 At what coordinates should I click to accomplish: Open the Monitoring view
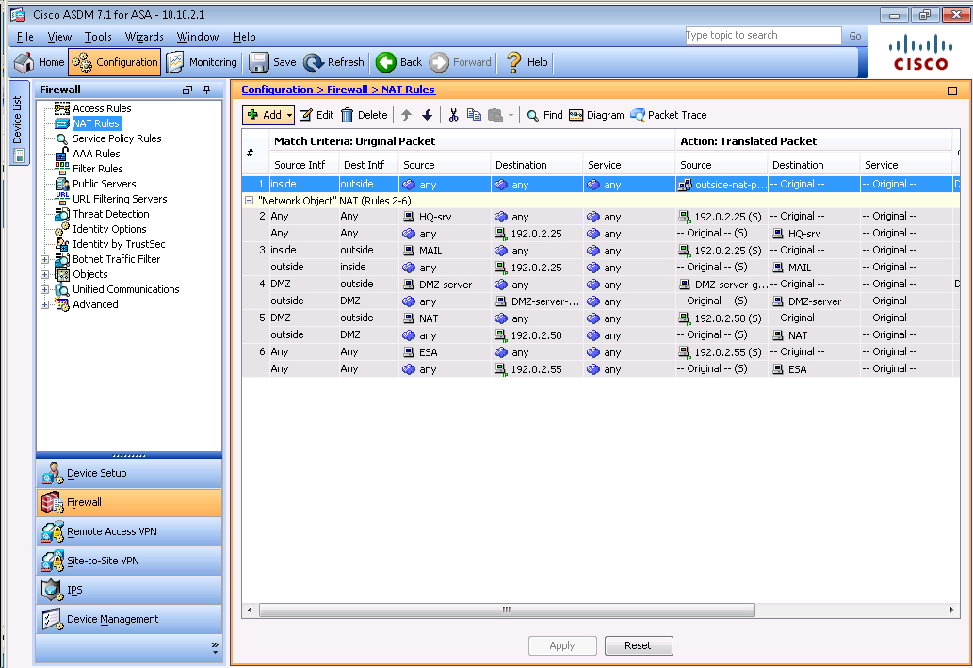(x=202, y=62)
